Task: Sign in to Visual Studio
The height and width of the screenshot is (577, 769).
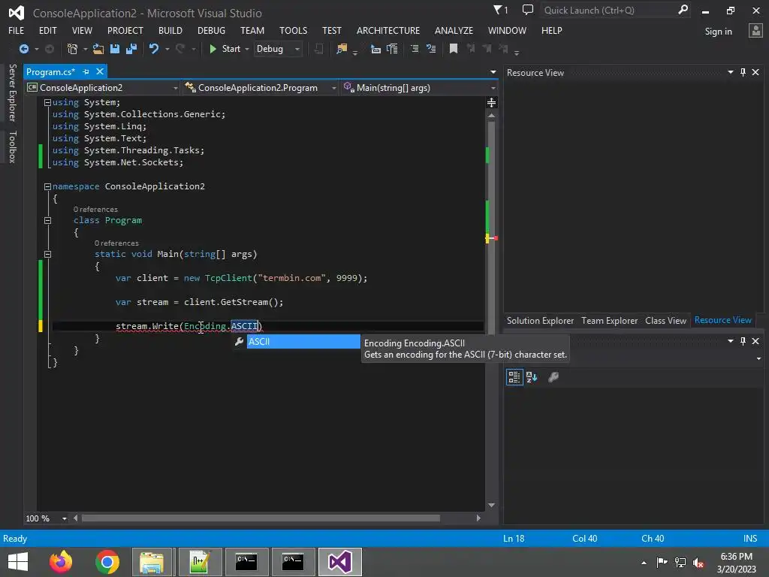Action: [x=718, y=32]
